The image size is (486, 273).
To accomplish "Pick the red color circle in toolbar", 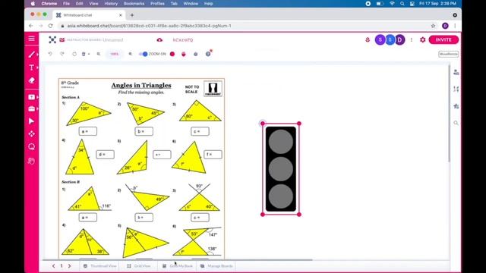I will (172, 54).
